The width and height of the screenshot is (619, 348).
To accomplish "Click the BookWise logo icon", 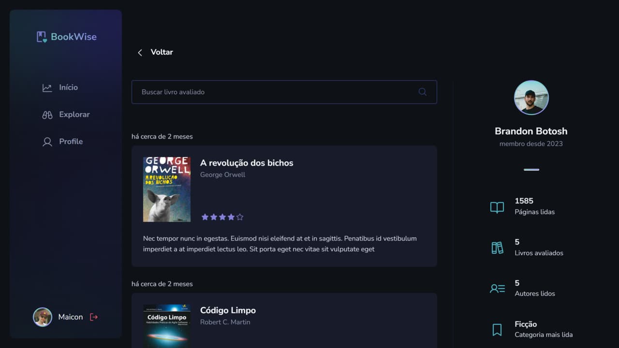I will [41, 36].
